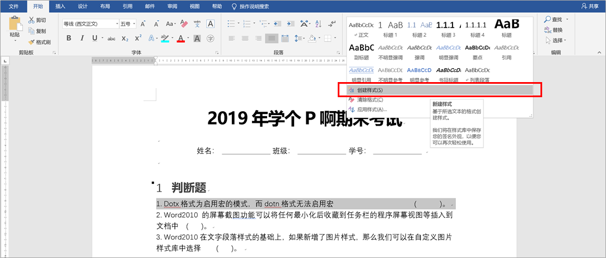Image resolution: width=606 pixels, height=258 pixels.
Task: Center the paragraph
Action: [245, 38]
